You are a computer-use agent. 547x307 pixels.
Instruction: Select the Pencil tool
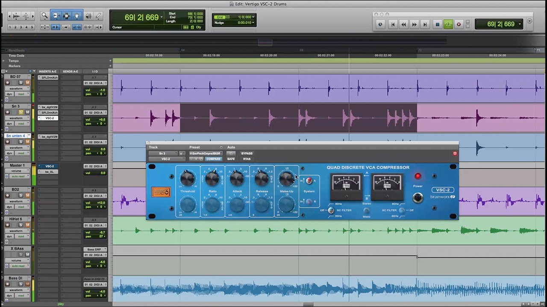(99, 16)
